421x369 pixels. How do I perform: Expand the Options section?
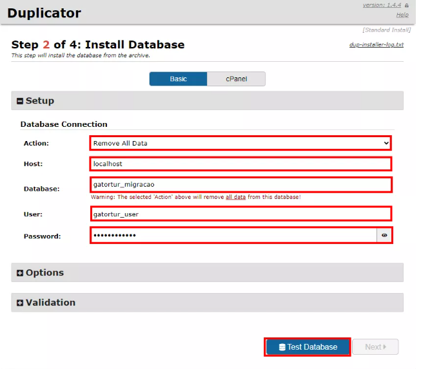(x=20, y=273)
